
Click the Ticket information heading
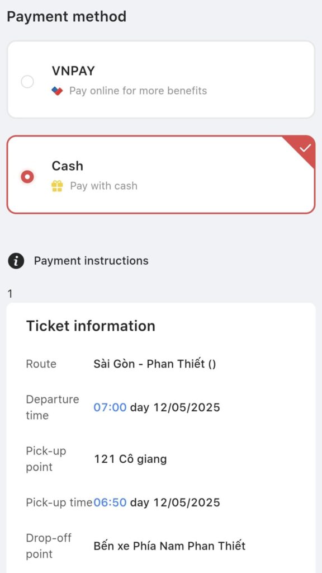click(91, 326)
